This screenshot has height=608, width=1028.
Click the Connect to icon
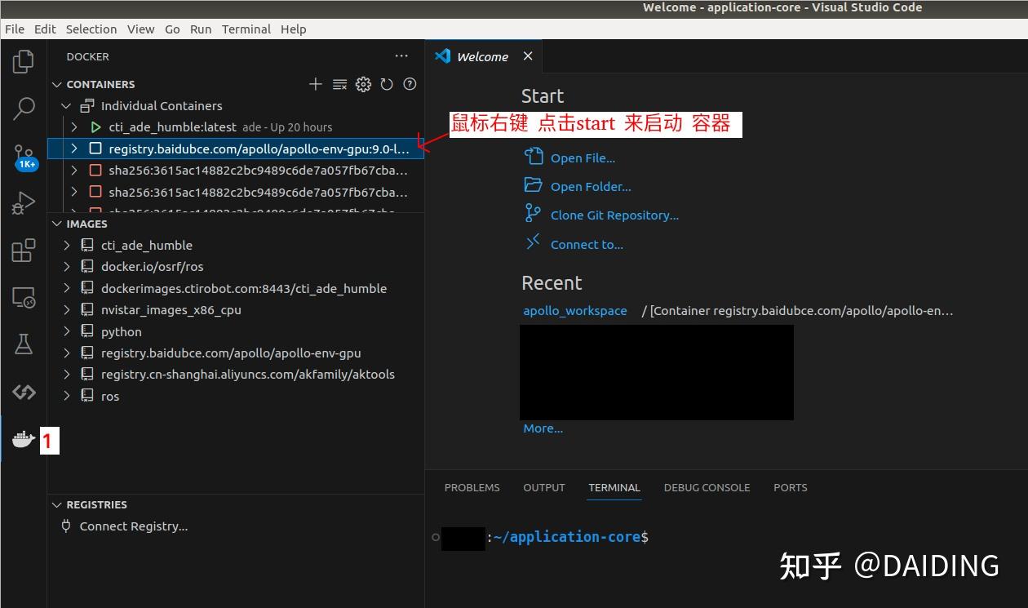(533, 242)
